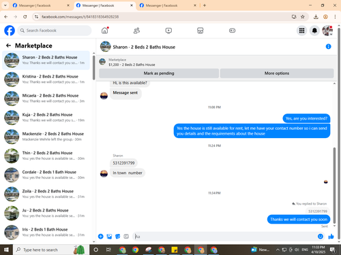This screenshot has height=255, width=341.
Task: Reload the page
Action: (x=25, y=17)
